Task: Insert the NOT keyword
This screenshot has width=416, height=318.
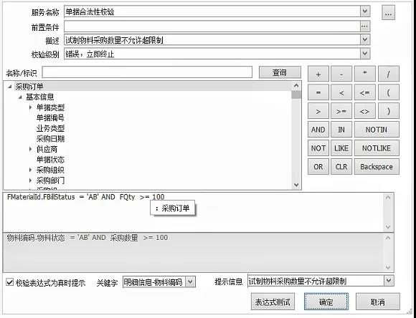Action: click(318, 148)
